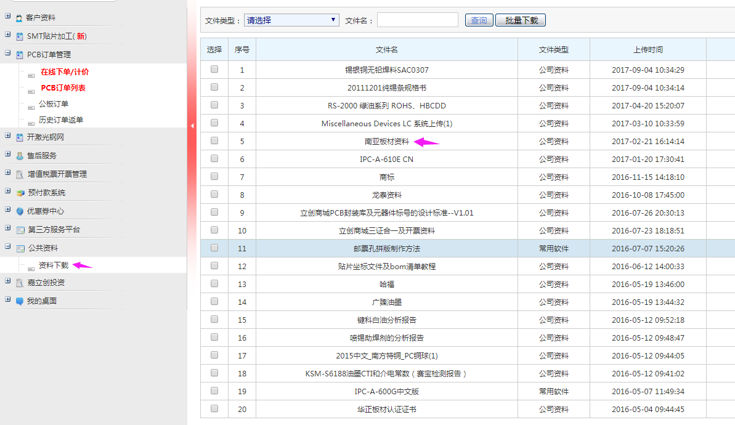The height and width of the screenshot is (425, 735).
Task: Click the 优惠券中心 shield icon
Action: click(x=20, y=211)
